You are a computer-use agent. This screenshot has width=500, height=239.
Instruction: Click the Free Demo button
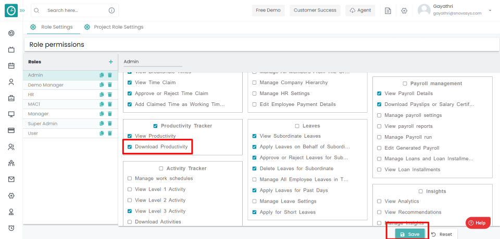(x=268, y=10)
